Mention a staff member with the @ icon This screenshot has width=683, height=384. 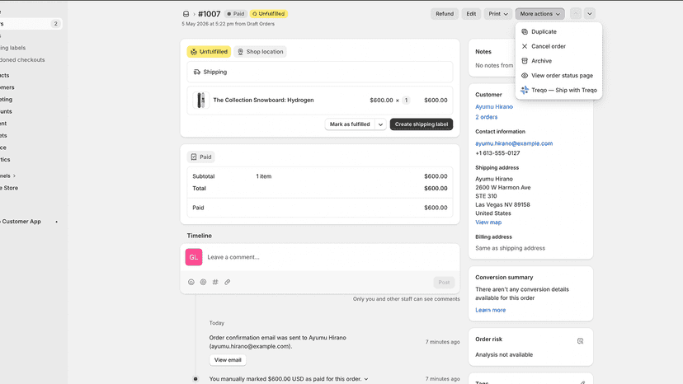(203, 282)
